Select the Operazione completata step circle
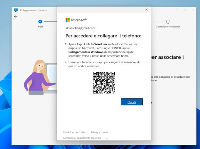 tap(168, 22)
